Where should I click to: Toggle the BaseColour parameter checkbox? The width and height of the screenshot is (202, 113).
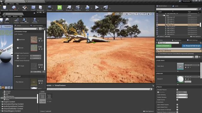(x=18, y=40)
